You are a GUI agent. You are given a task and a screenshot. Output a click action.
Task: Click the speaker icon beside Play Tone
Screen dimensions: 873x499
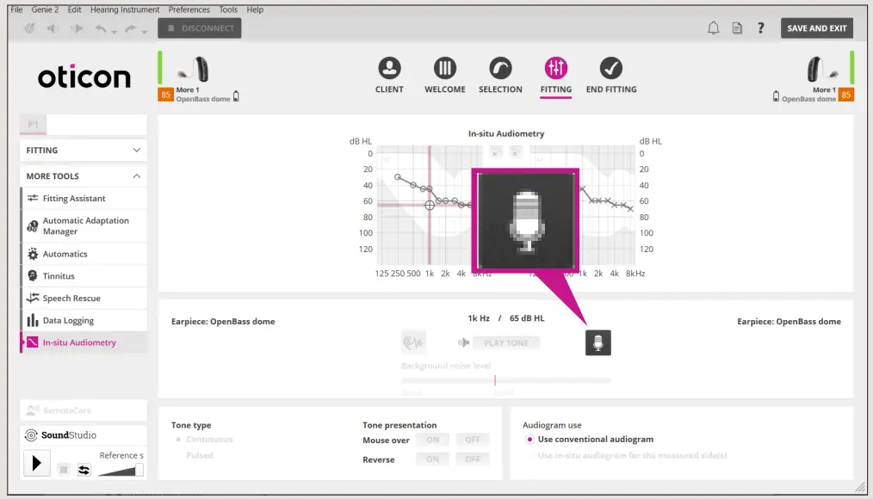(x=463, y=342)
